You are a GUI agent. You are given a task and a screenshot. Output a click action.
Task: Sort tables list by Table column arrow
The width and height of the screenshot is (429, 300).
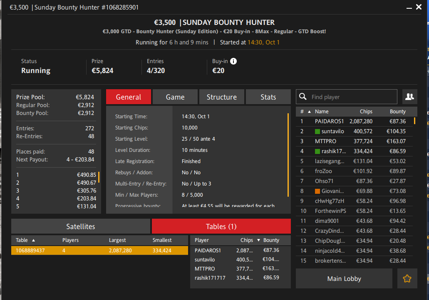33,240
